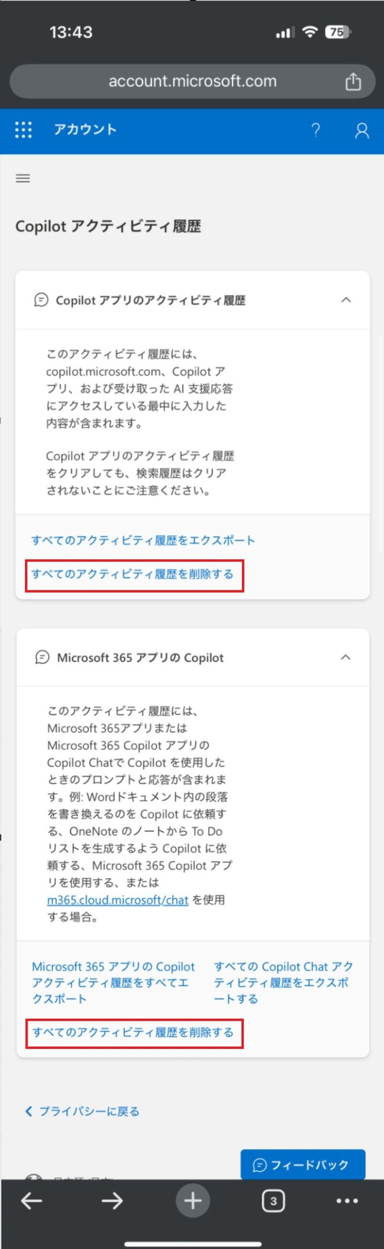384x1249 pixels.
Task: Collapse the Microsoft 365 アプリの Copilot section
Action: (346, 657)
